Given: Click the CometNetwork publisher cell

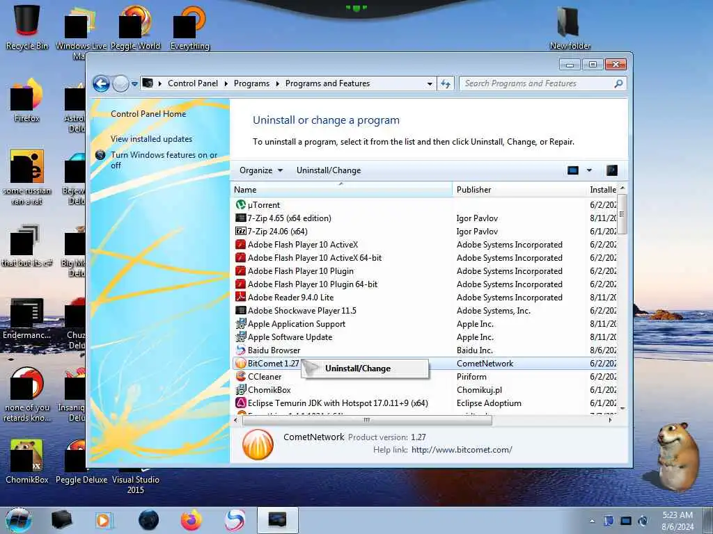Looking at the screenshot, I should coord(485,363).
